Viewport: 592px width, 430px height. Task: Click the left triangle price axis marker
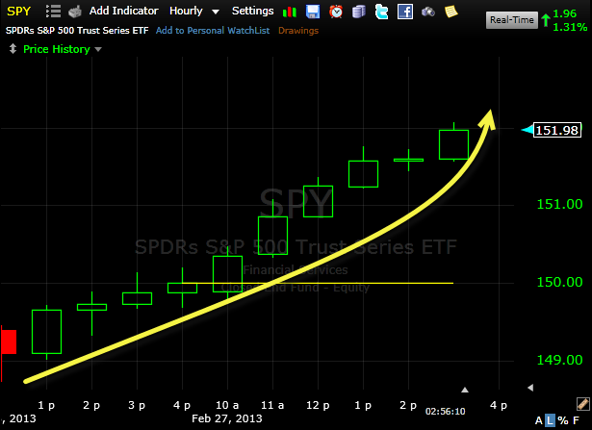pyautogui.click(x=530, y=388)
